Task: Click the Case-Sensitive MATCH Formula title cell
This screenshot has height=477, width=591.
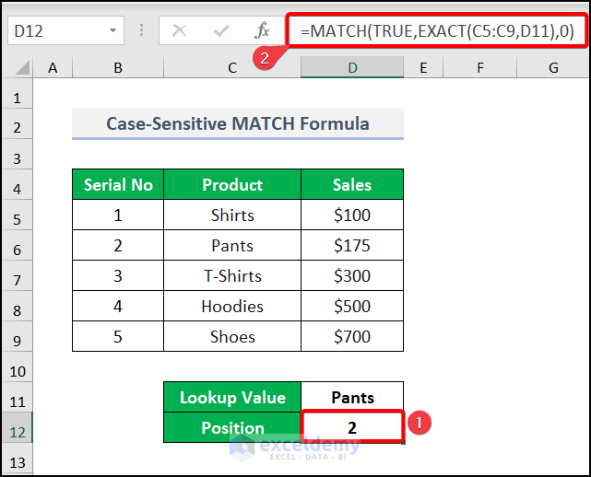Action: coord(238,123)
